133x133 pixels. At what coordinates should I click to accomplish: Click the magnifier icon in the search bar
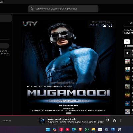[32, 9]
